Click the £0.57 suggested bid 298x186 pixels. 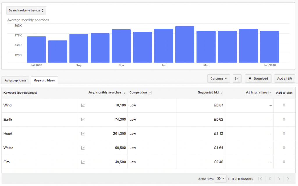tap(219, 105)
